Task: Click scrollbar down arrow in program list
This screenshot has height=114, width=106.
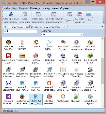Action: tap(102, 106)
